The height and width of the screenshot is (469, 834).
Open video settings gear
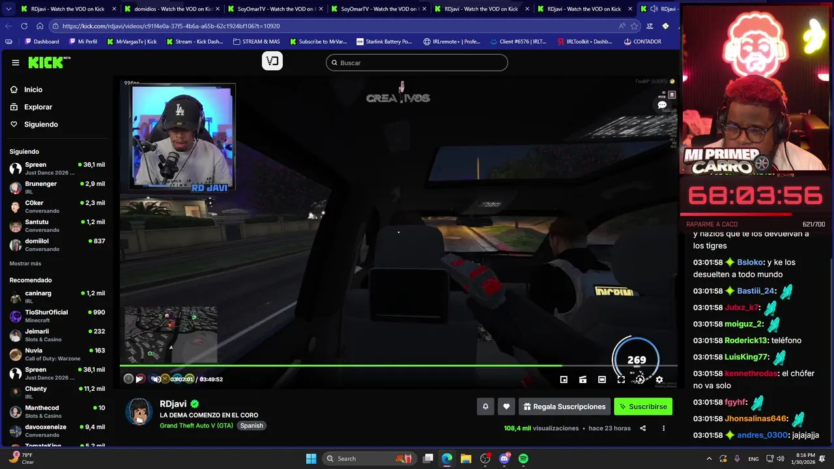tap(659, 380)
